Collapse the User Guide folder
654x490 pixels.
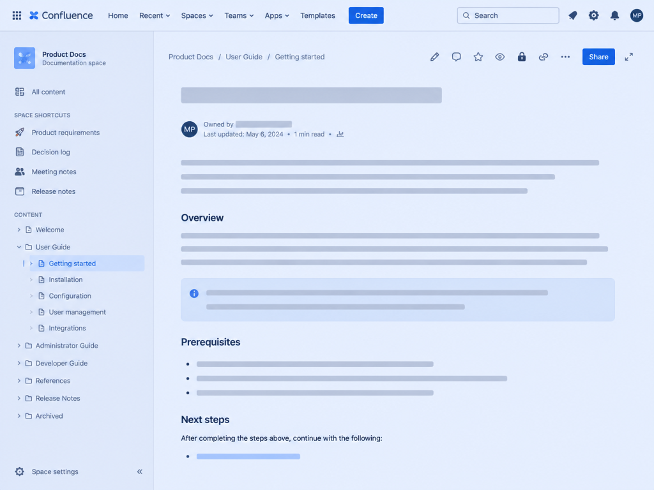19,247
